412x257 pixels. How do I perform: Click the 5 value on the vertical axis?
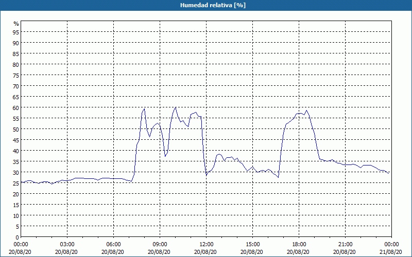[18, 227]
